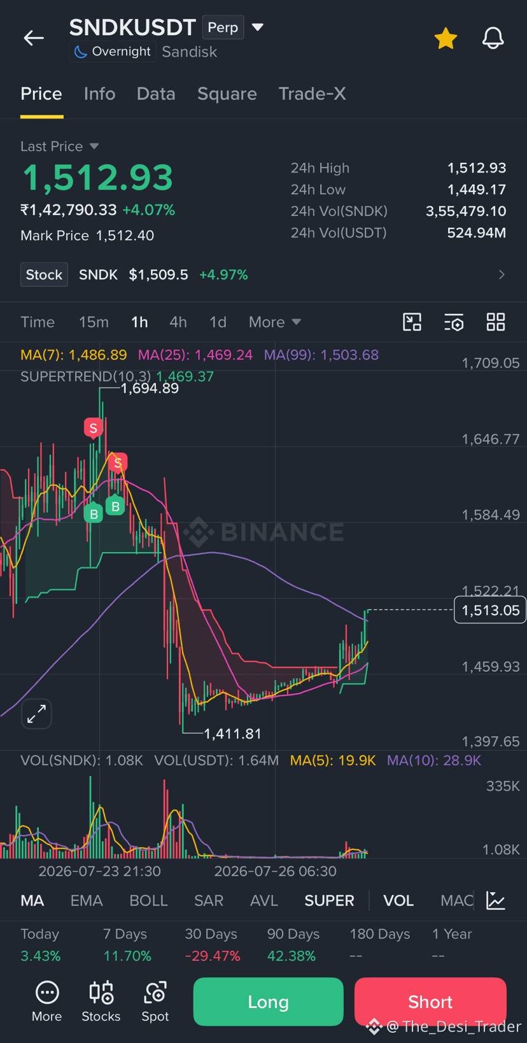Tap 7 Days 11.70% performance
The image size is (527, 1043).
127,945
